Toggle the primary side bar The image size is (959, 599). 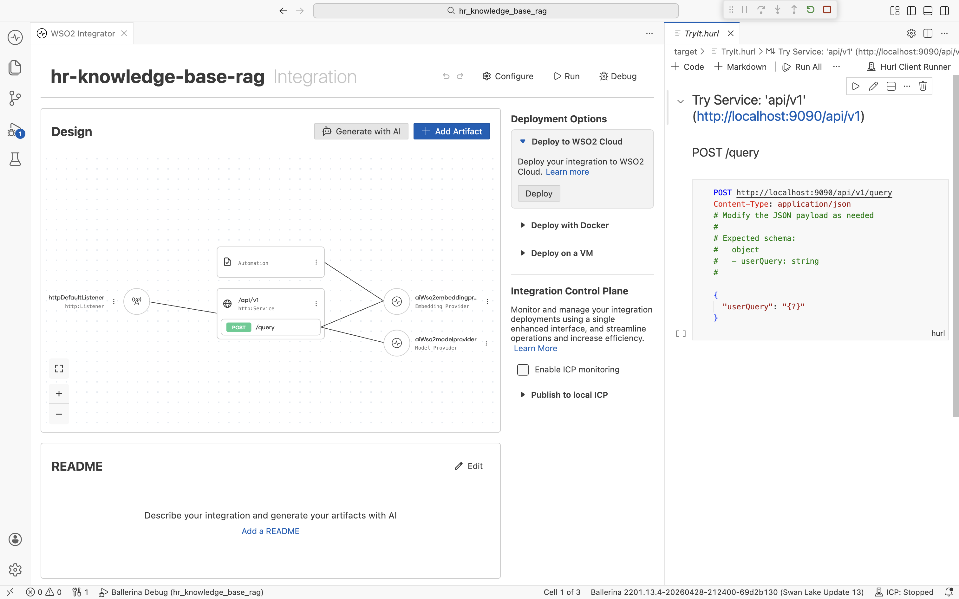coord(911,11)
